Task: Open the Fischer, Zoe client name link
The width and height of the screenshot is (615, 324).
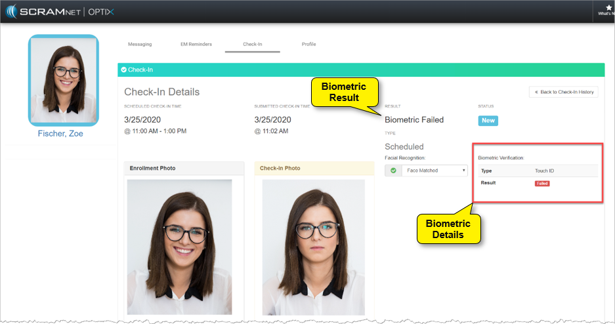Action: [x=60, y=133]
